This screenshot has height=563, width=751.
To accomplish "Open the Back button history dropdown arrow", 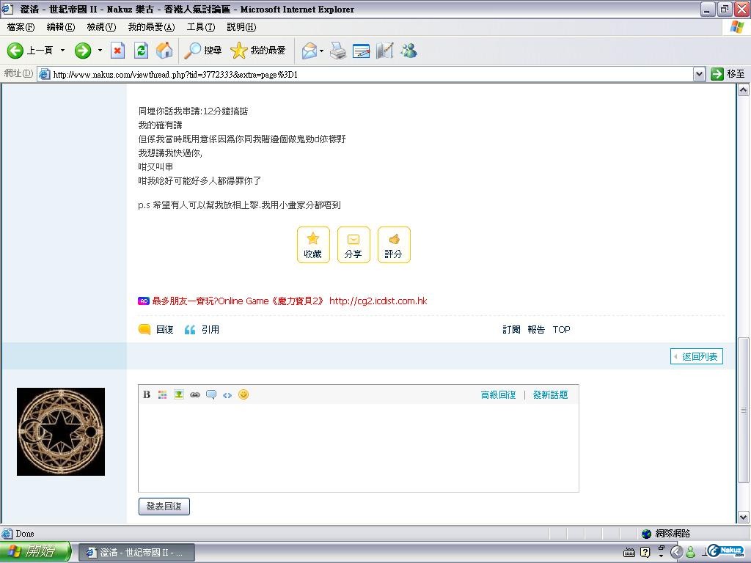I will tap(62, 51).
